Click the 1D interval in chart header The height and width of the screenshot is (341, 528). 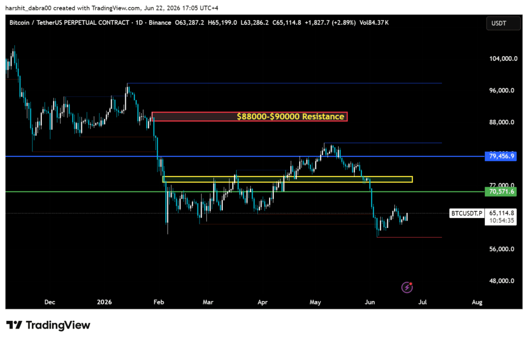pos(139,23)
